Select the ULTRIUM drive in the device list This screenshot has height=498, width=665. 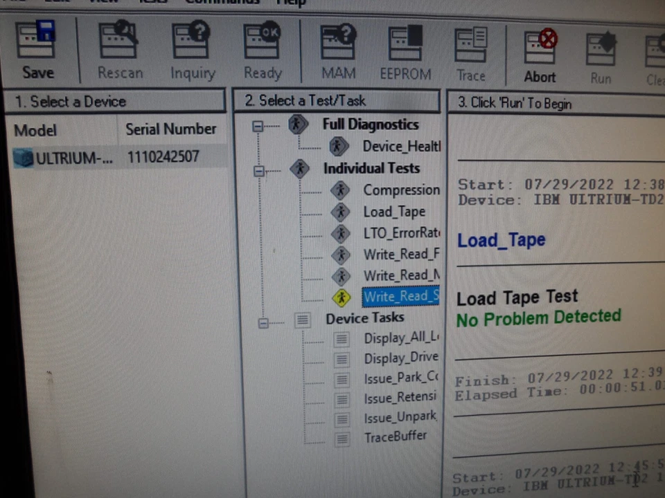pos(73,158)
